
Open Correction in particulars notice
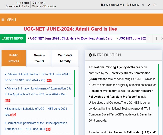(36, 126)
